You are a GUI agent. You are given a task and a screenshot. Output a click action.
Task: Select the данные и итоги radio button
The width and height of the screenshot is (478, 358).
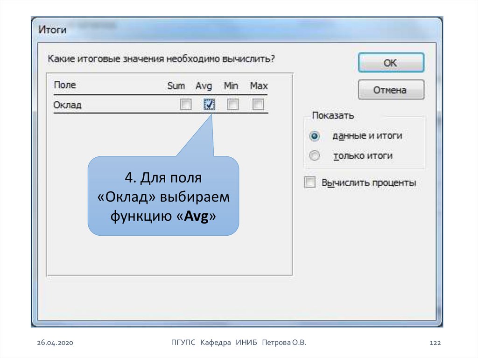[315, 136]
